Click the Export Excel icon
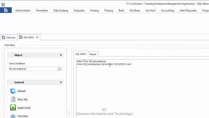 (x=13, y=108)
